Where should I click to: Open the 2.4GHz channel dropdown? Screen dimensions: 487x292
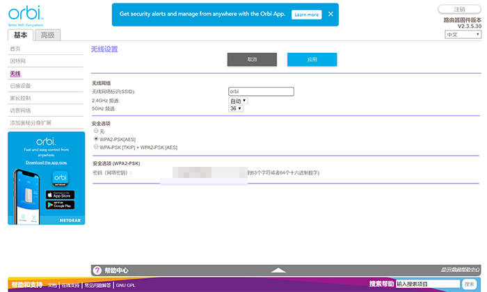tap(238, 101)
